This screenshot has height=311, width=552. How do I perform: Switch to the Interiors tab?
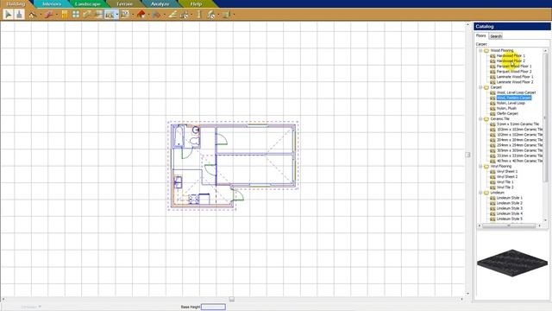click(x=52, y=3)
